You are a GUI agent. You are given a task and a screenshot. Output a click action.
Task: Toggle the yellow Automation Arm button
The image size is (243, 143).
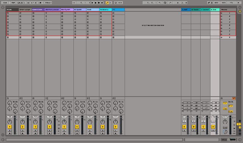tap(107, 3)
